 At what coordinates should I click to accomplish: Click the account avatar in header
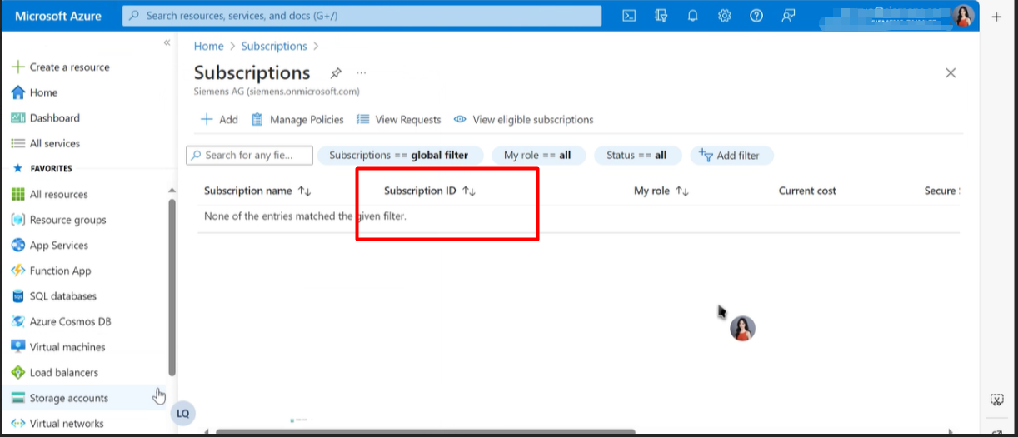(964, 16)
